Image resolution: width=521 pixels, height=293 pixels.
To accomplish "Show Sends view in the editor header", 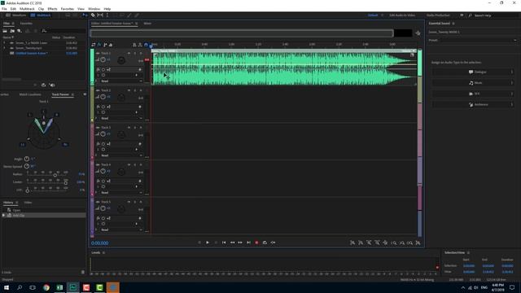I will [x=105, y=45].
